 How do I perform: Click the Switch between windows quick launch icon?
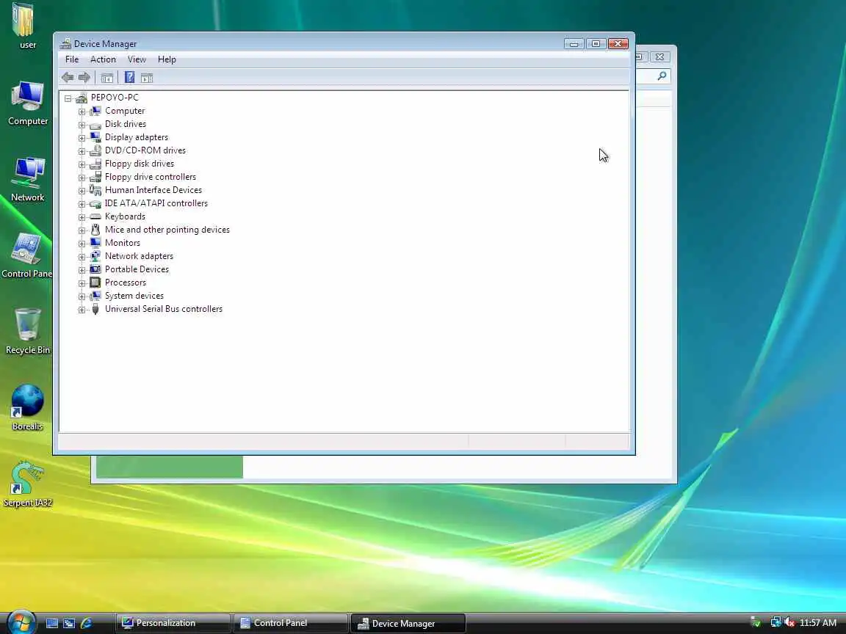click(69, 623)
